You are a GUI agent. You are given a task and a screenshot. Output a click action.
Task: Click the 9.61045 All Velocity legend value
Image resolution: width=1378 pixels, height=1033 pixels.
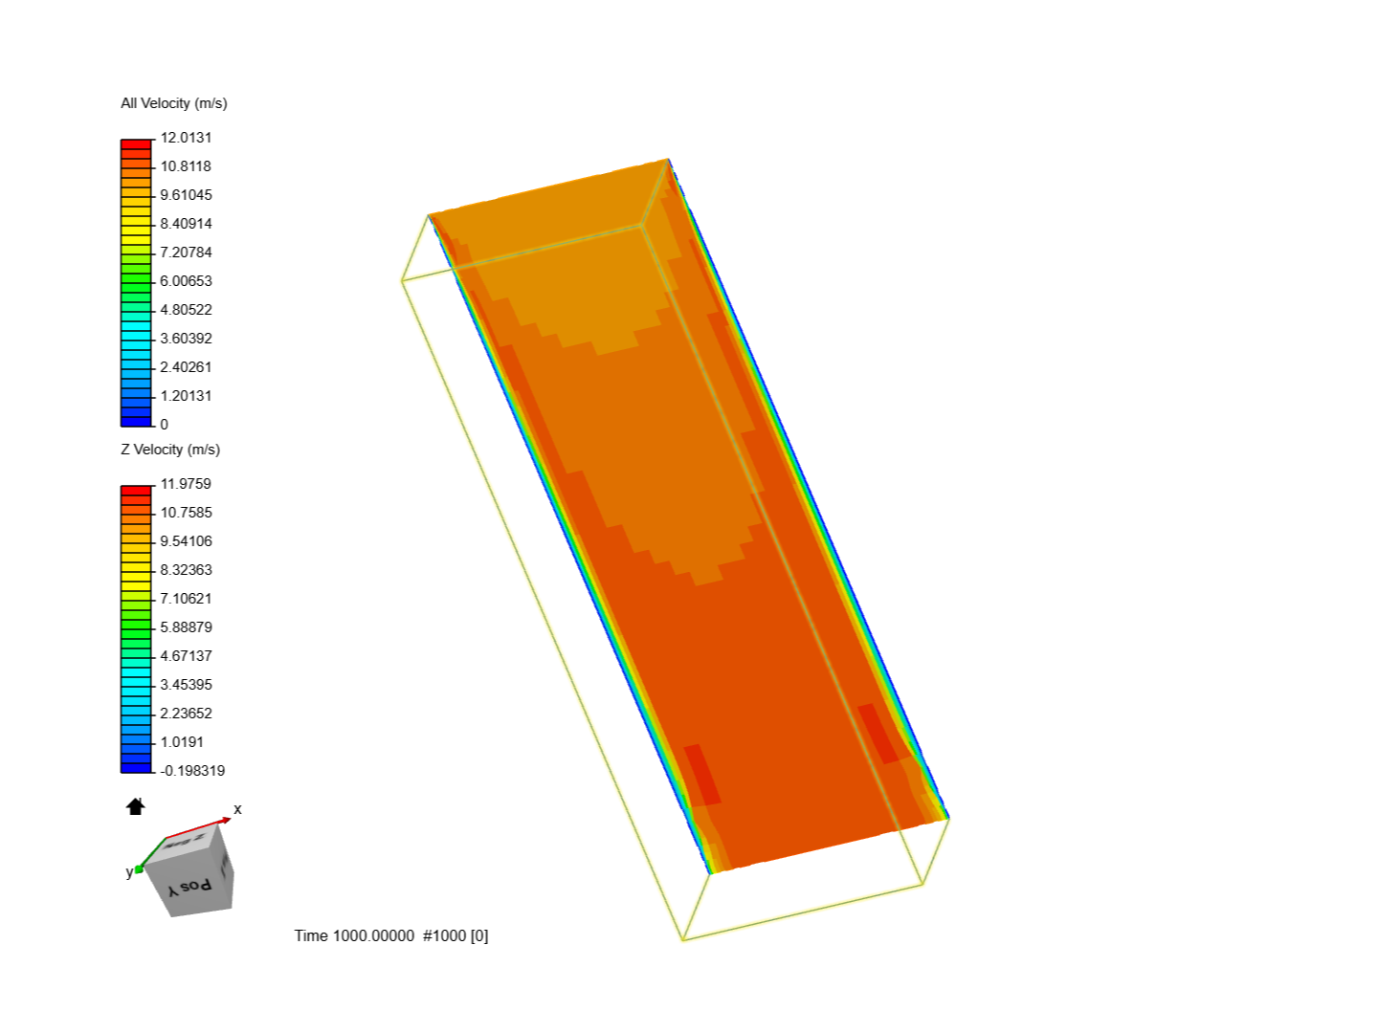[x=186, y=195]
